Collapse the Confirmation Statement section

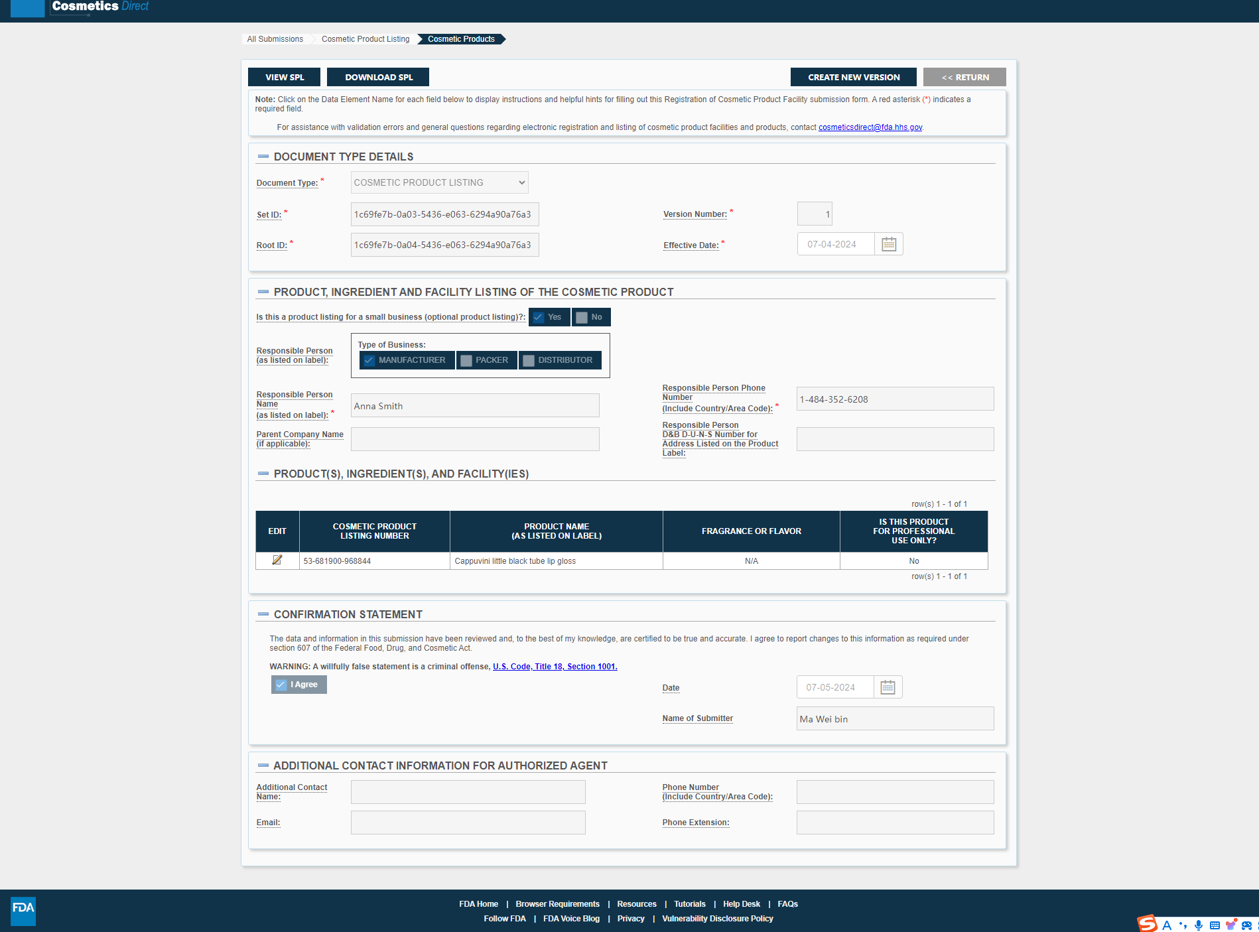[263, 615]
